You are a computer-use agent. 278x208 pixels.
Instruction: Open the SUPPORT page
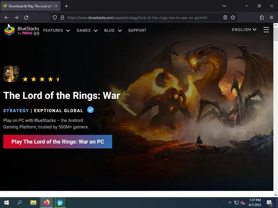pos(137,30)
